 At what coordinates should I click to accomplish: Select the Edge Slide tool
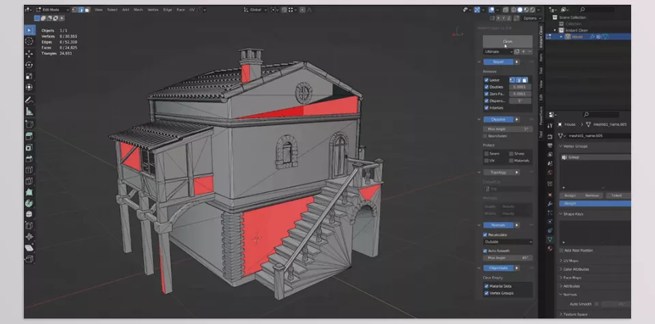click(29, 226)
